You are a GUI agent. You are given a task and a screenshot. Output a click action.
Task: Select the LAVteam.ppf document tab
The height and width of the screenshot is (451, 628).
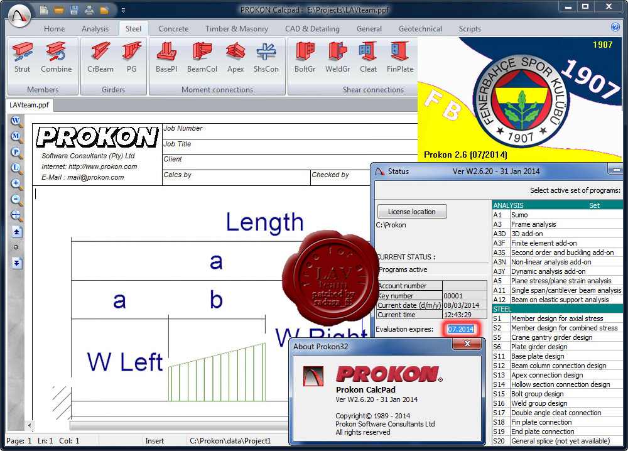click(30, 105)
